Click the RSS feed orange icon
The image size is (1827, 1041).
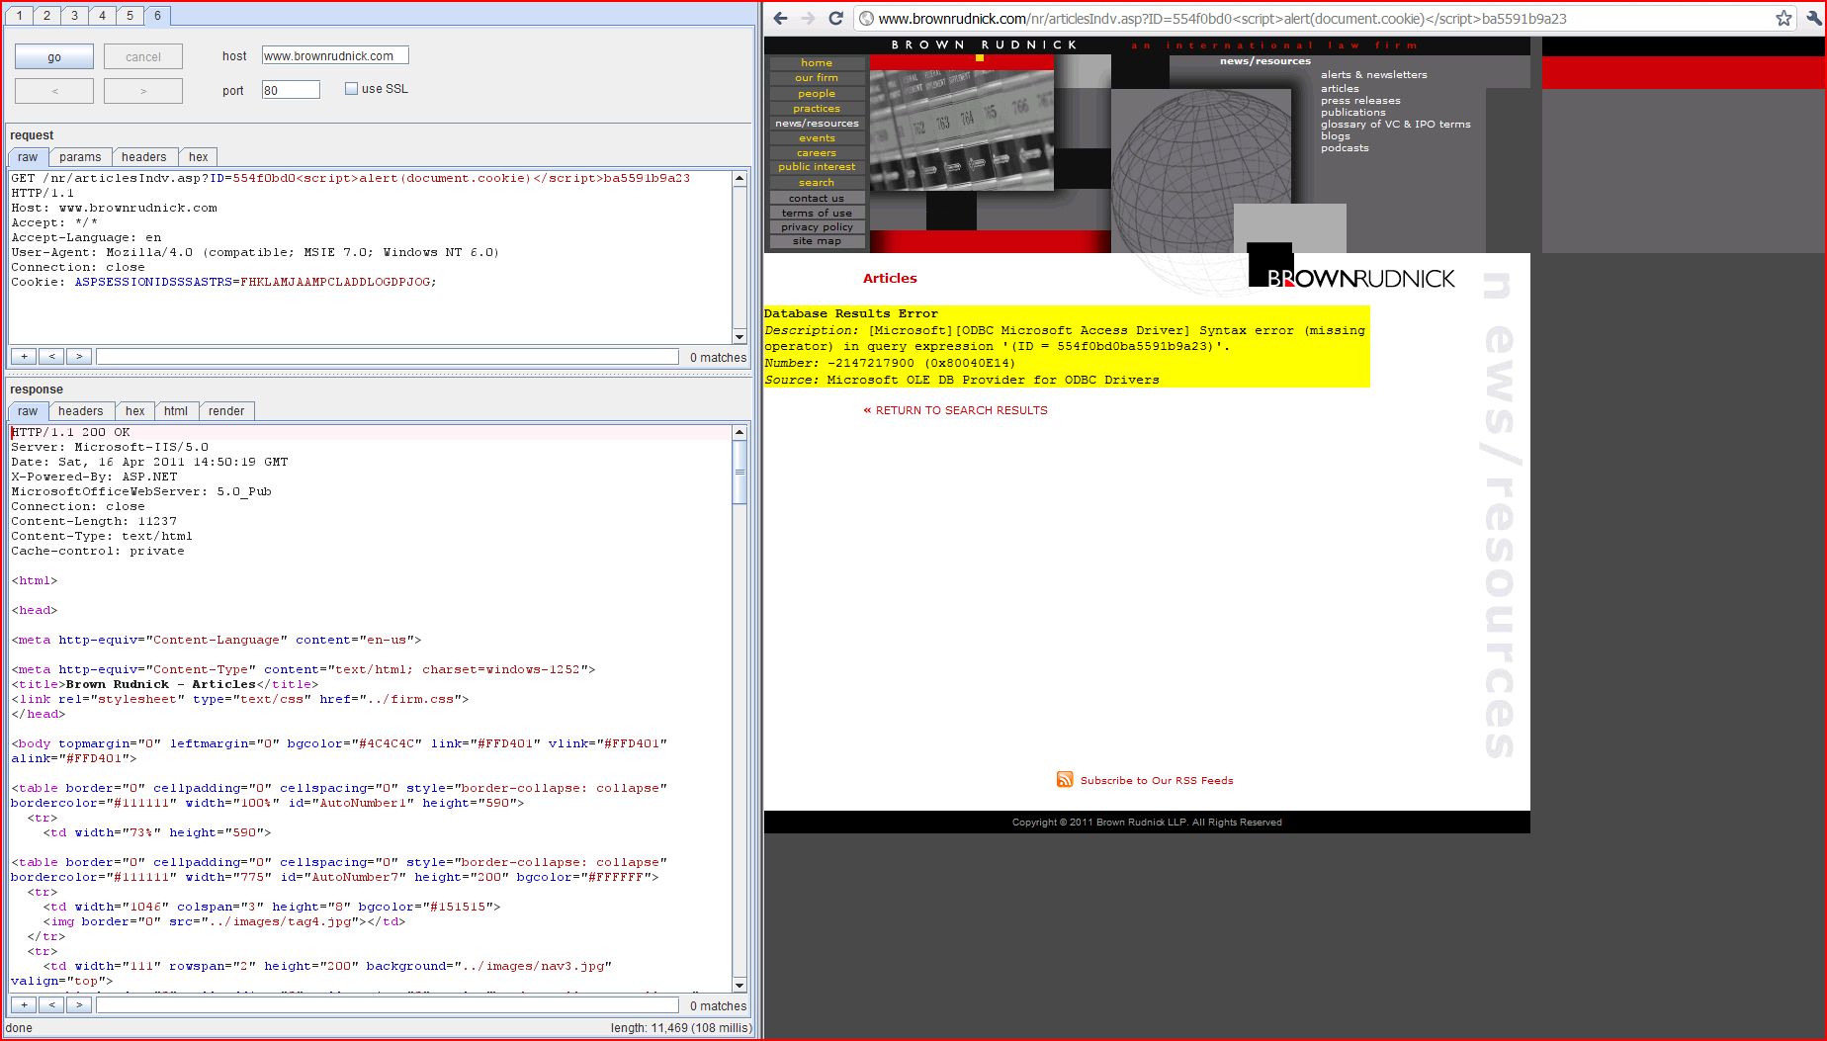pyautogui.click(x=1065, y=780)
